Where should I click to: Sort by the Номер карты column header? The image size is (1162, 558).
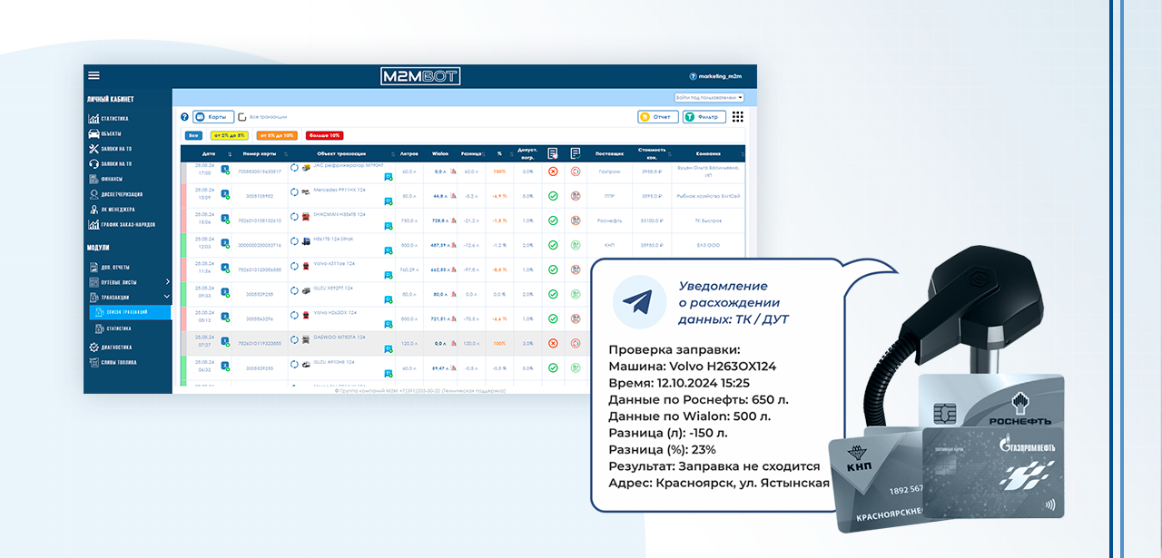point(259,153)
